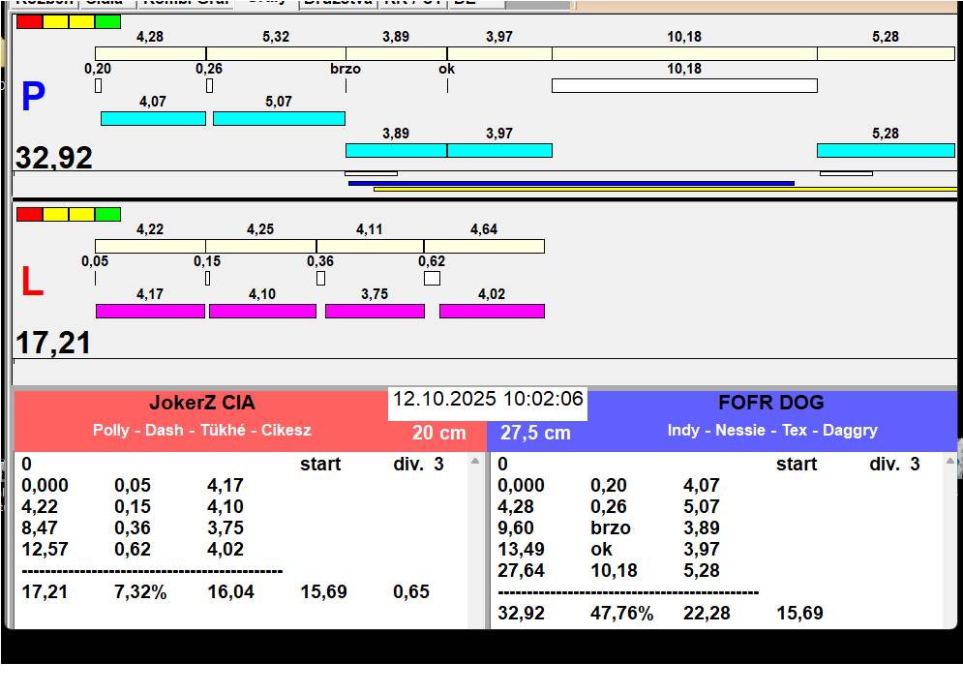This screenshot has width=963, height=693.
Task: Click div. 3 header in FOFR DOG results
Action: 895,464
